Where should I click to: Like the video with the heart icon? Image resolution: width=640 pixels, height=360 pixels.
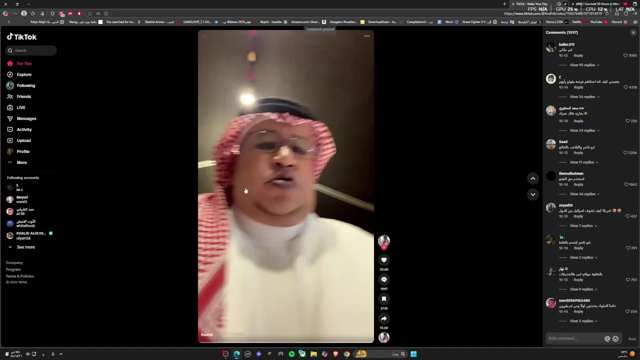pyautogui.click(x=384, y=260)
